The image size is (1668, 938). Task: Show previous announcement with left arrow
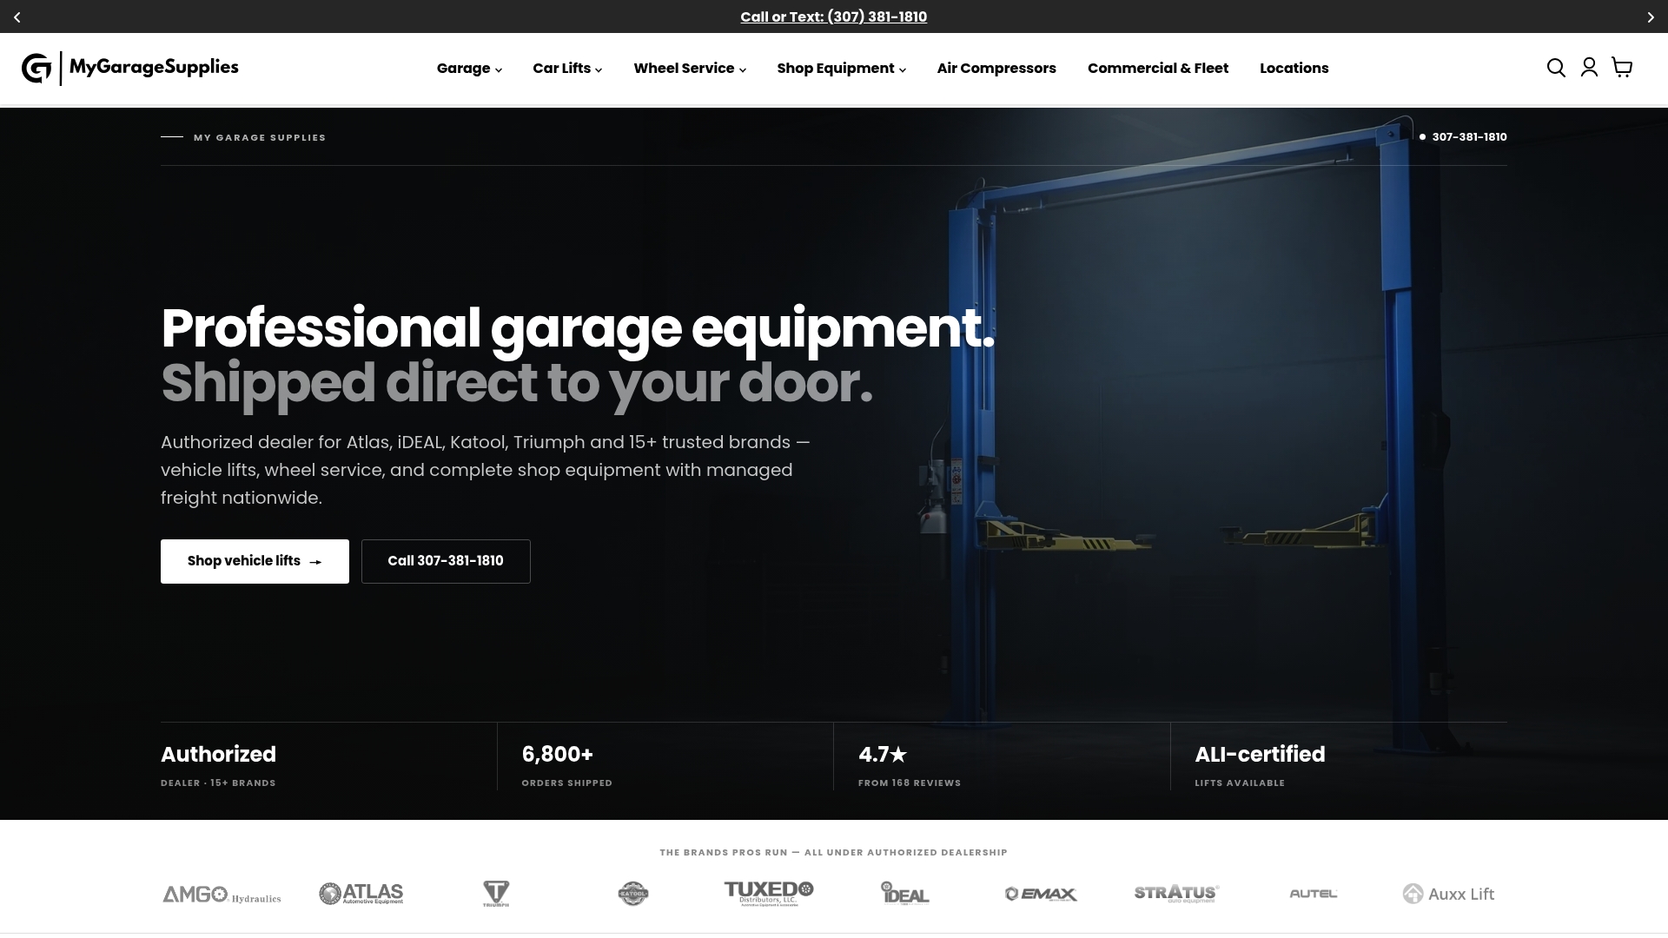pyautogui.click(x=17, y=17)
